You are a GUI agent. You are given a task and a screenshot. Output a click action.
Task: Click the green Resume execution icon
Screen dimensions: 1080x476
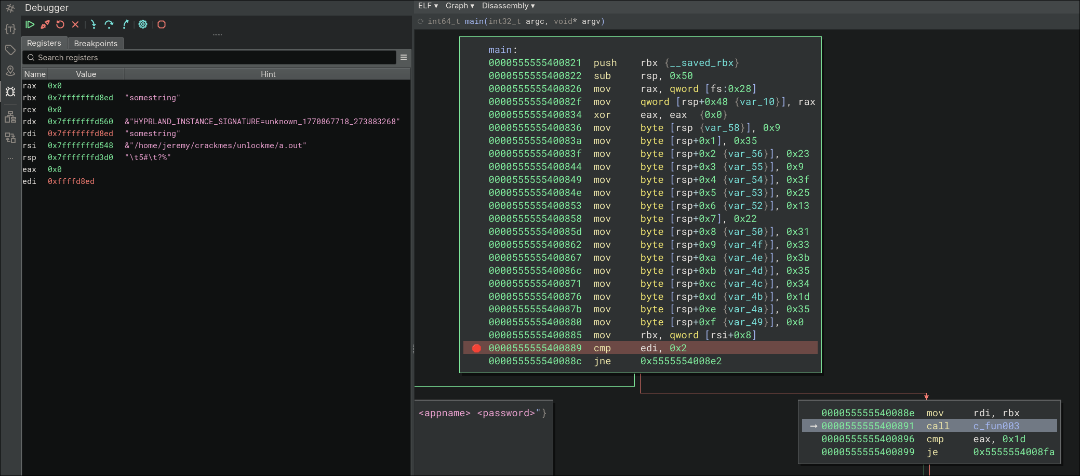coord(30,24)
